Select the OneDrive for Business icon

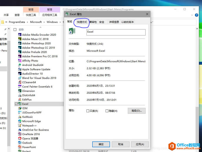(20, 130)
